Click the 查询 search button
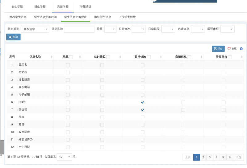The width and height of the screenshot is (247, 168). point(13,37)
